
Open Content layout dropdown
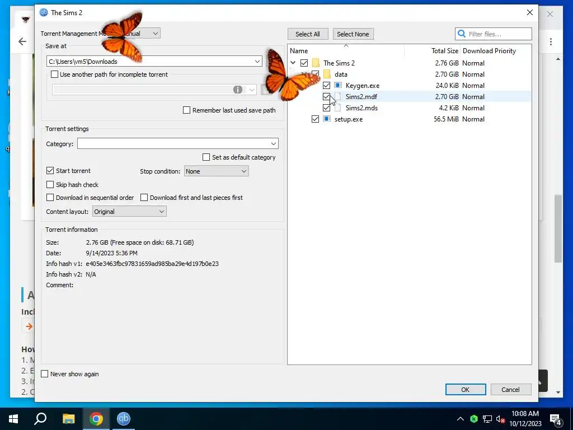tap(129, 211)
